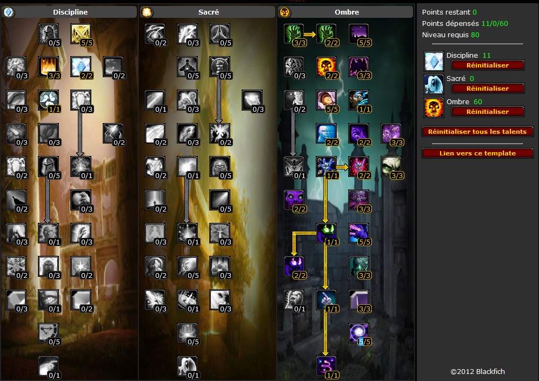The image size is (539, 381).
Task: Select the purple block talent 3/3 in Ombre
Action: (358, 300)
